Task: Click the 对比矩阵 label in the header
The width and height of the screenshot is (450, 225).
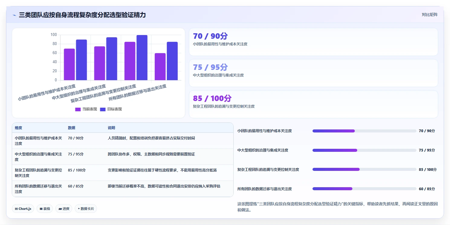Action: pos(429,15)
